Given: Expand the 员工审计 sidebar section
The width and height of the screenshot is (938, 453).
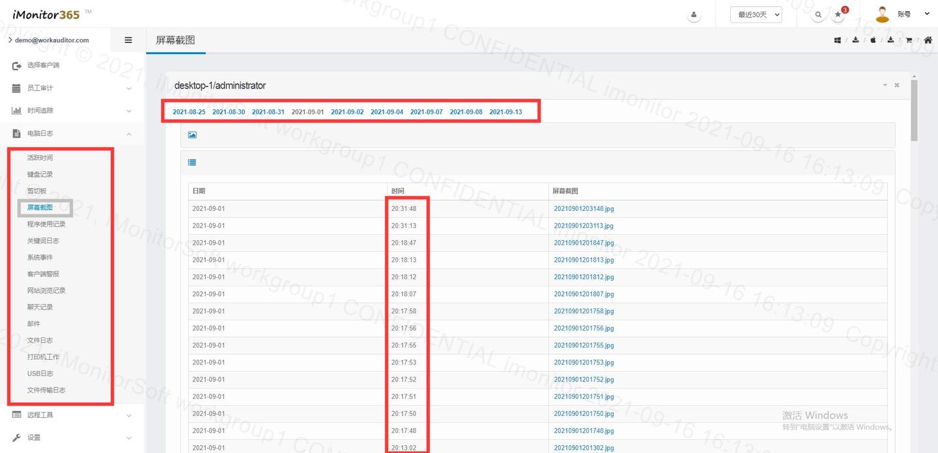Looking at the screenshot, I should [x=72, y=88].
